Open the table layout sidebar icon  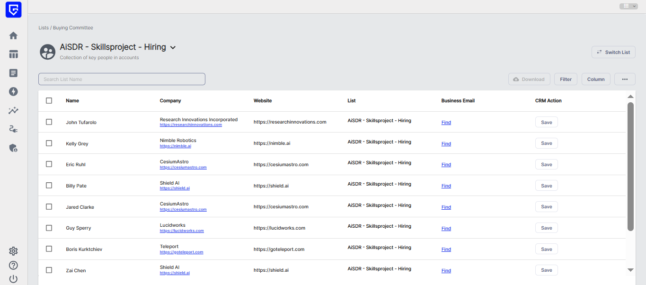pos(13,54)
